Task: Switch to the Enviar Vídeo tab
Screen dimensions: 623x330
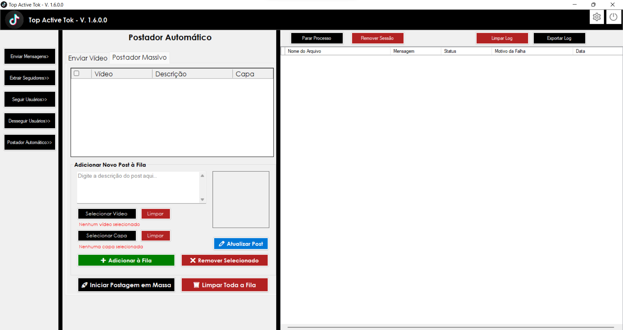Action: [x=87, y=58]
